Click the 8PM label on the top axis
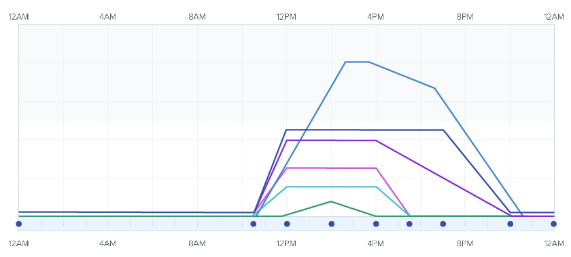The height and width of the screenshot is (257, 571). pyautogui.click(x=465, y=17)
